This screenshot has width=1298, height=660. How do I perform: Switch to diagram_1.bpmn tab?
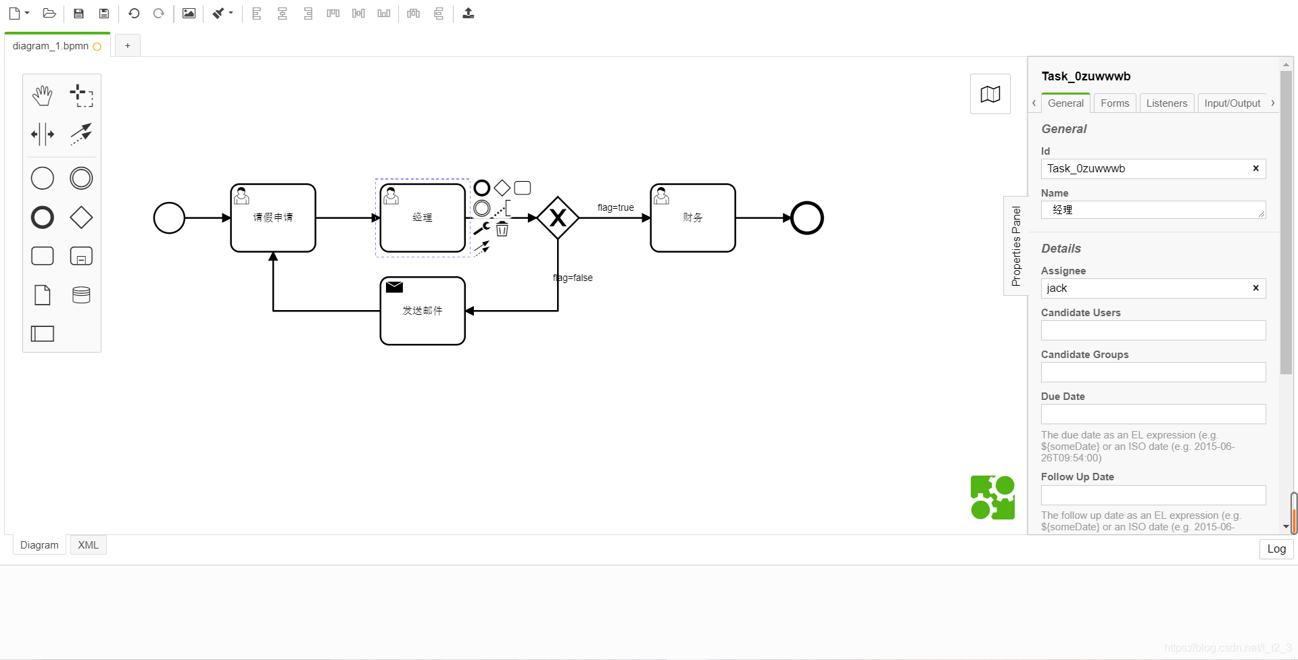point(57,46)
